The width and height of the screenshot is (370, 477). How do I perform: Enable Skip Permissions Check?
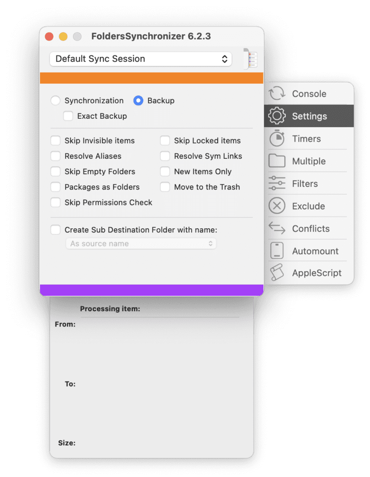(x=55, y=202)
